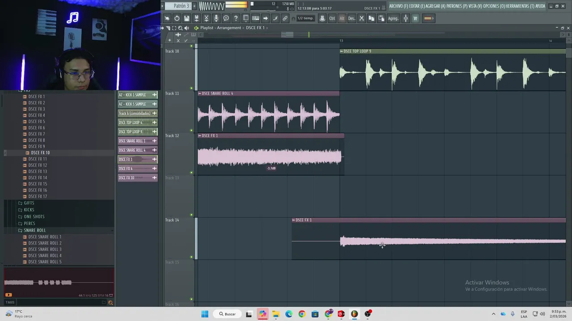Click the chat bubble icon in toolbar

(226, 18)
